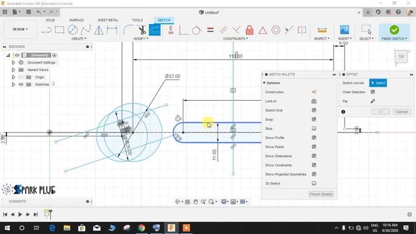Click the Select window tool icon

[366, 30]
